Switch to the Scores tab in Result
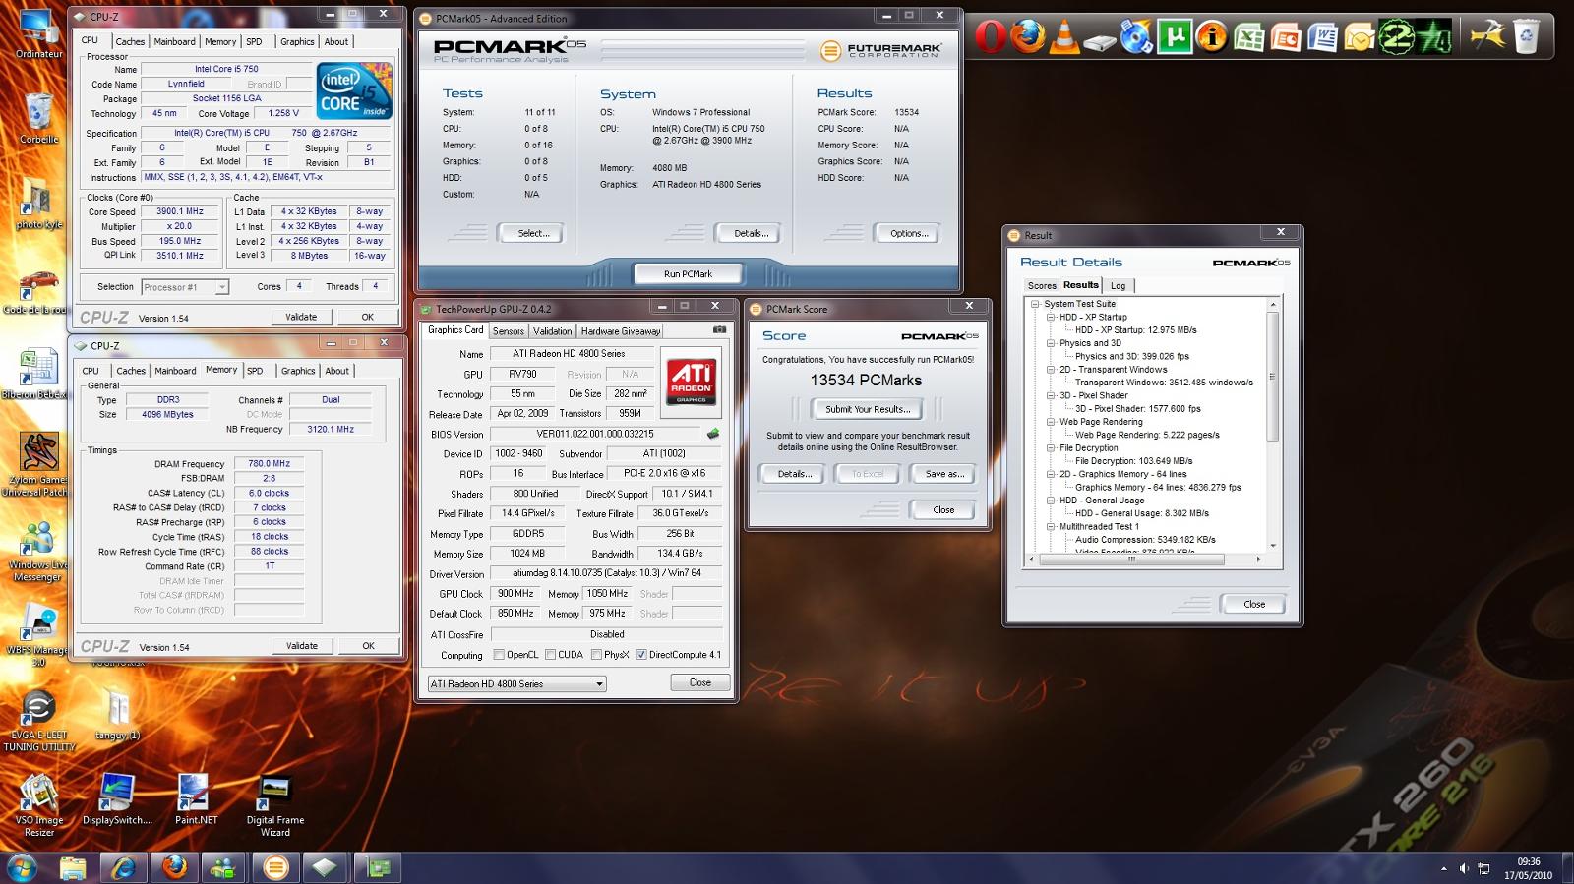Screen dimensions: 1574x884 [x=1042, y=285]
